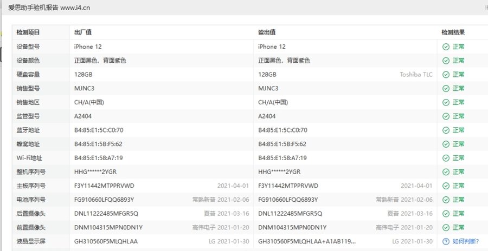The height and width of the screenshot is (251, 488).
Task: Click the Toshiba TLC note in 硬盘容量 row
Action: [416, 75]
